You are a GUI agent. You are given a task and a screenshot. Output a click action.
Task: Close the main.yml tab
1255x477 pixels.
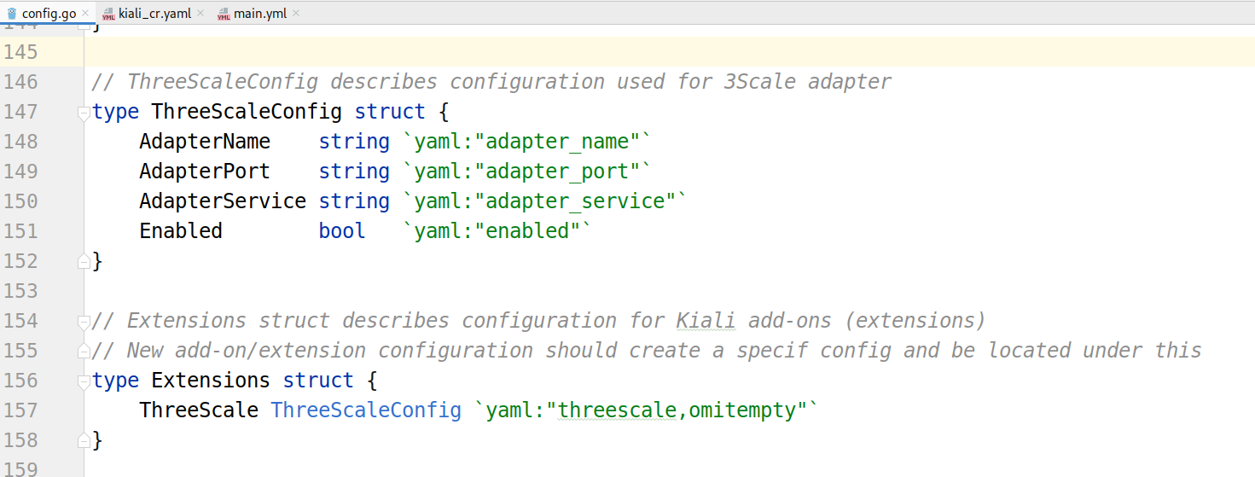point(295,14)
